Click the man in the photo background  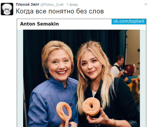click(x=118, y=66)
